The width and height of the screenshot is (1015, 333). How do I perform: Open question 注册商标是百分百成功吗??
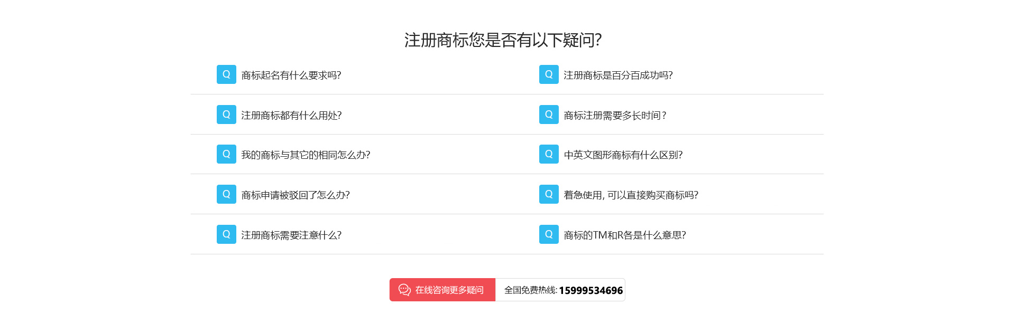tap(618, 75)
